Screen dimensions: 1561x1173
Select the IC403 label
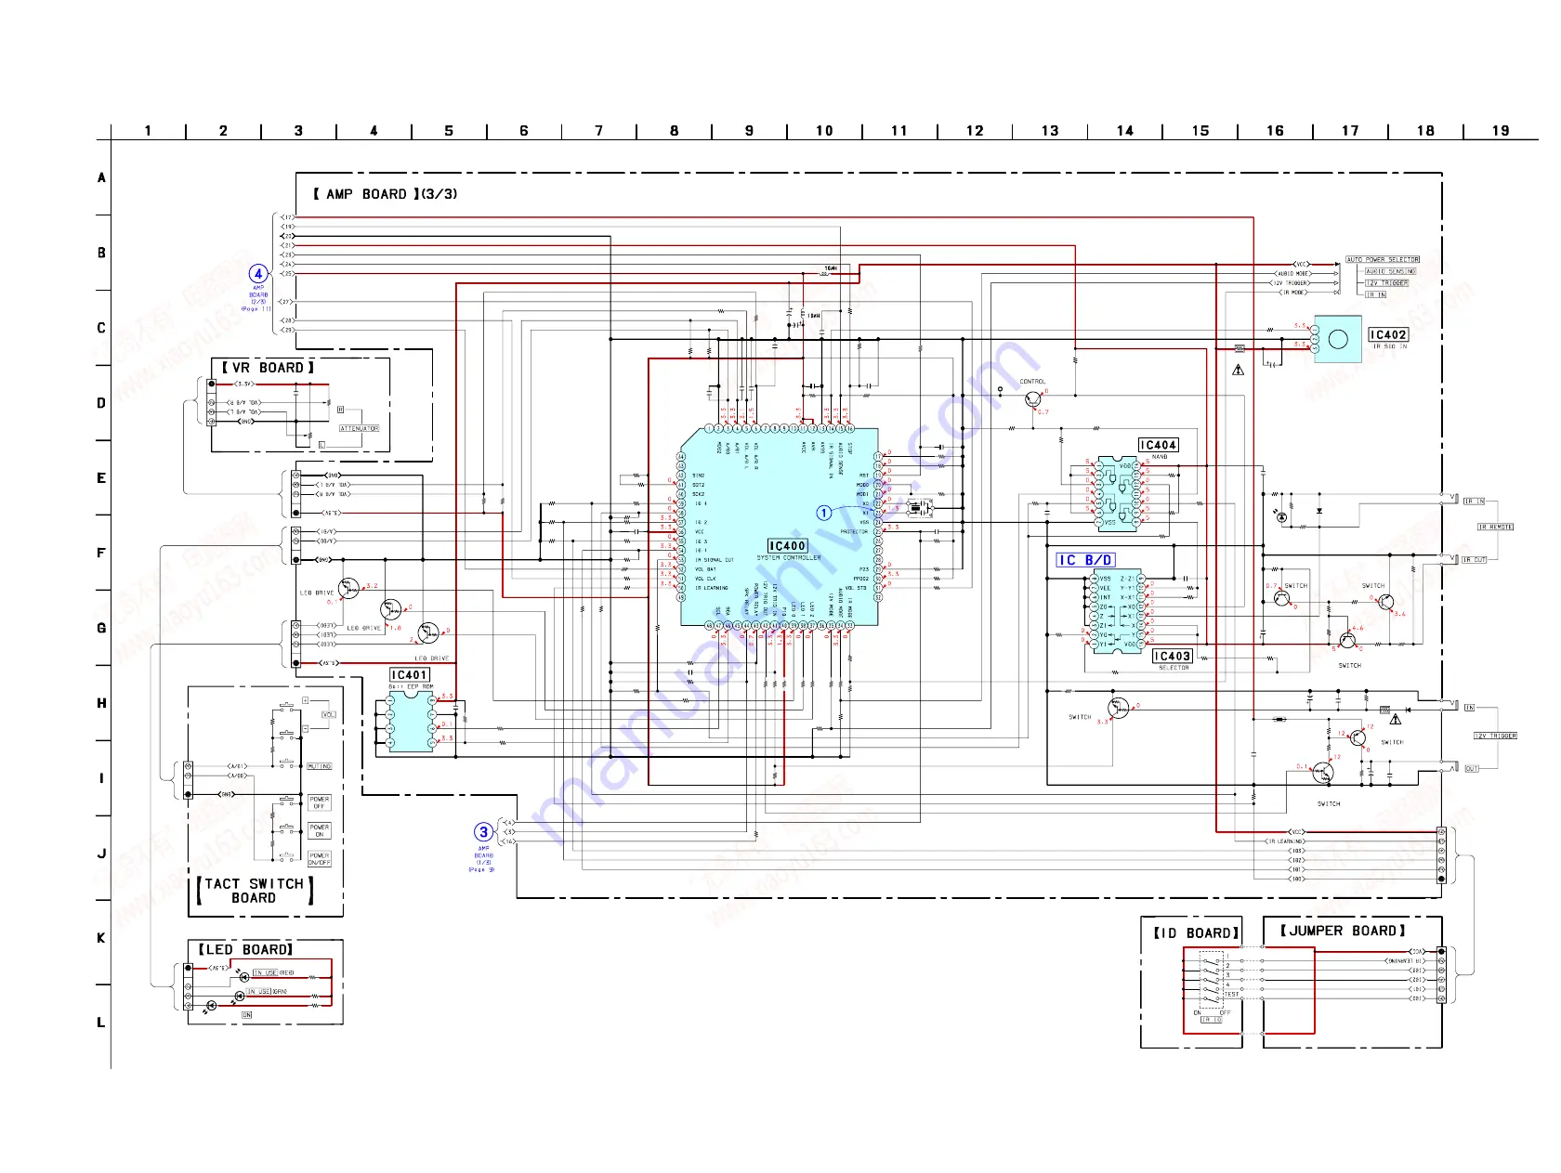pos(1173,656)
